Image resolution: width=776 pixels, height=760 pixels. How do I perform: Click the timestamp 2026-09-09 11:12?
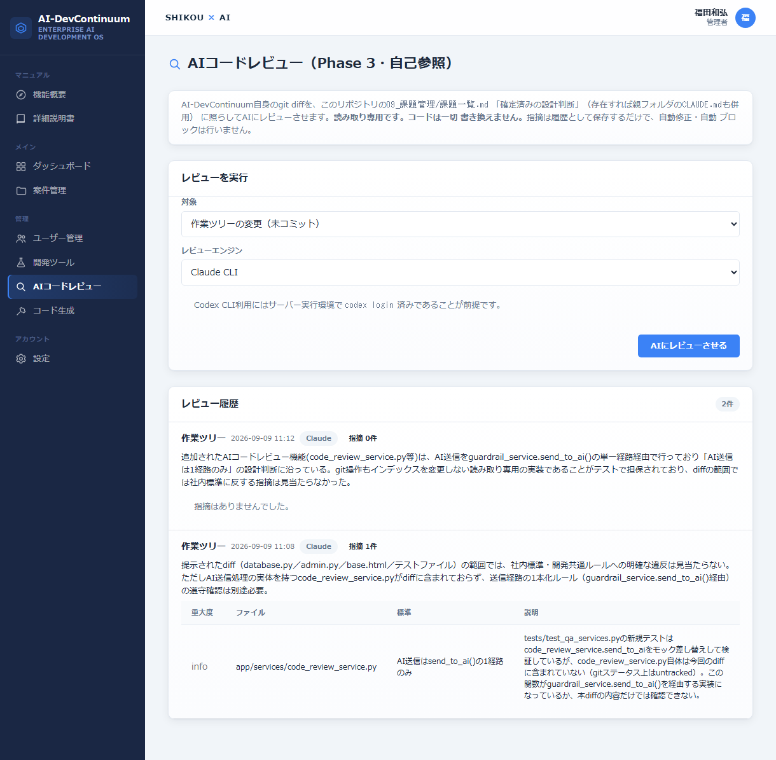click(x=263, y=438)
